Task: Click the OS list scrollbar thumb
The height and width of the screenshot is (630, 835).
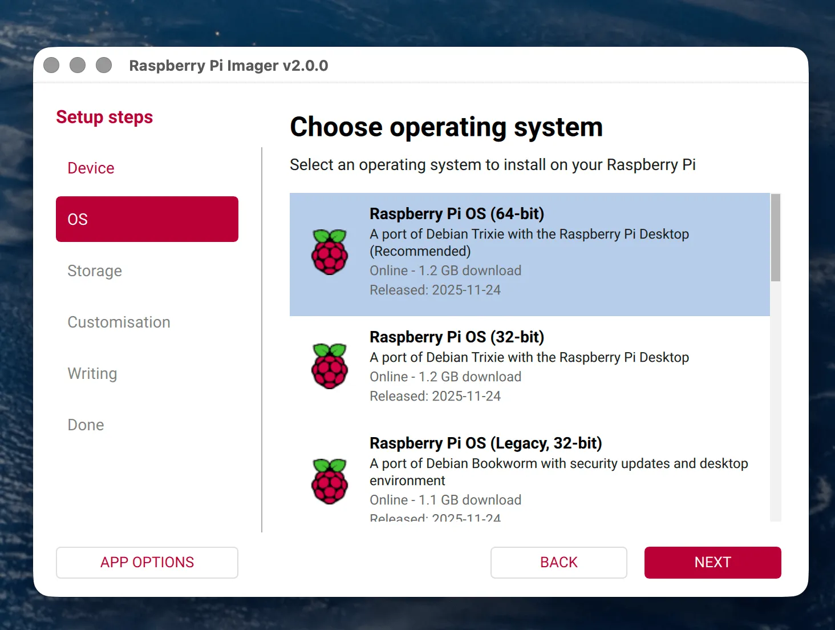Action: (776, 237)
